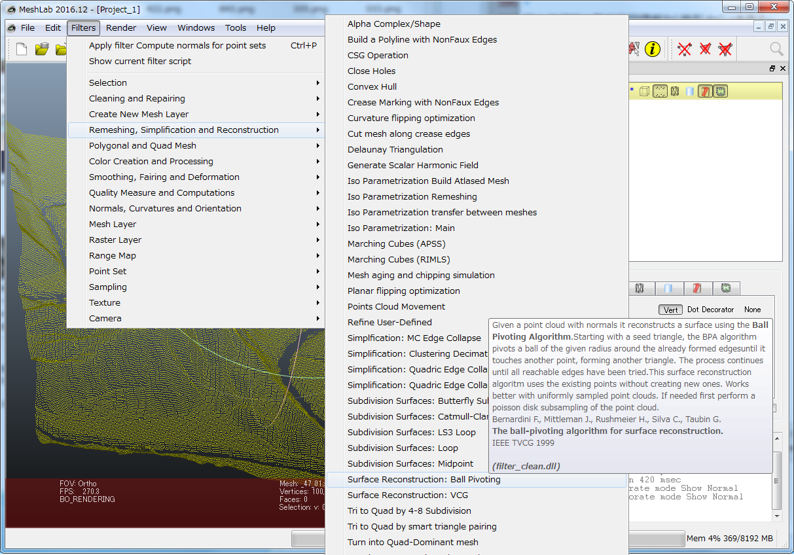This screenshot has height=555, width=794.
Task: Open the File menu
Action: (27, 27)
